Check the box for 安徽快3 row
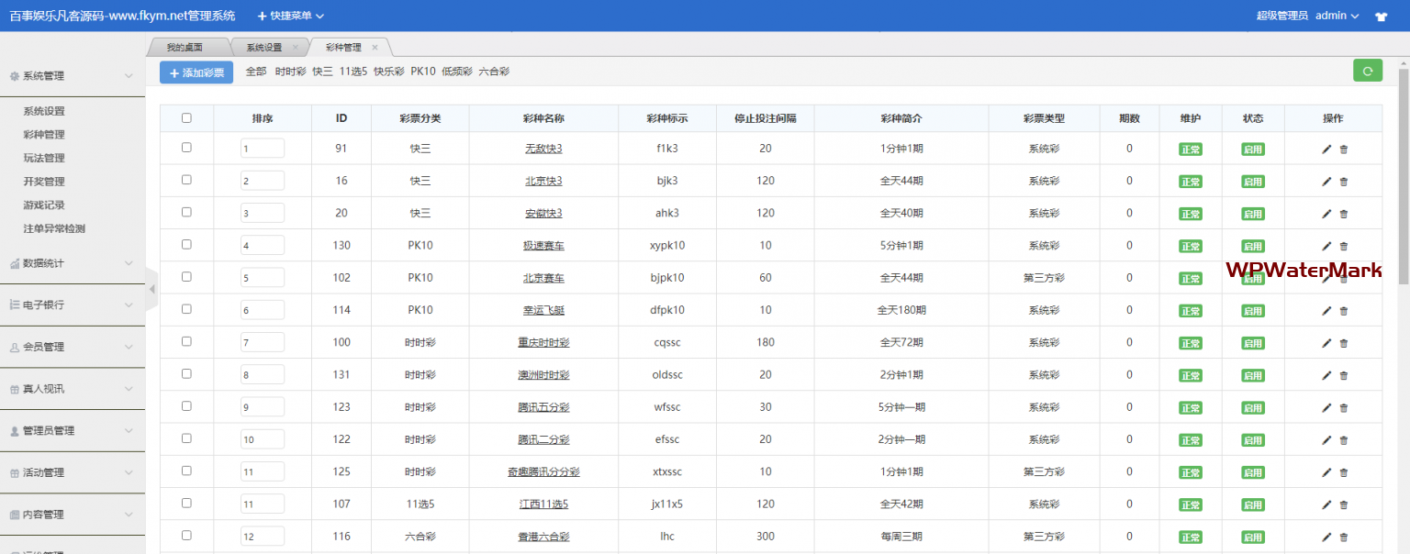Viewport: 1410px width, 554px height. (x=186, y=212)
